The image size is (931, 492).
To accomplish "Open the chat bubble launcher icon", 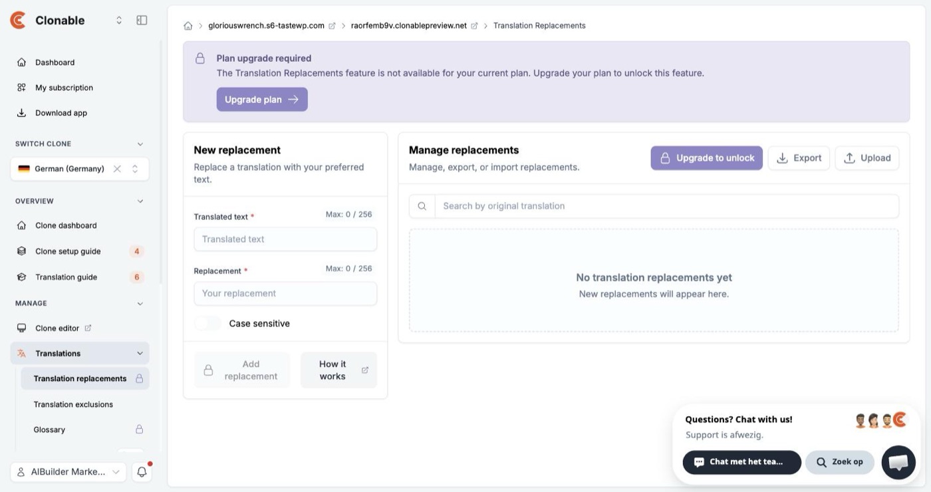I will click(898, 462).
